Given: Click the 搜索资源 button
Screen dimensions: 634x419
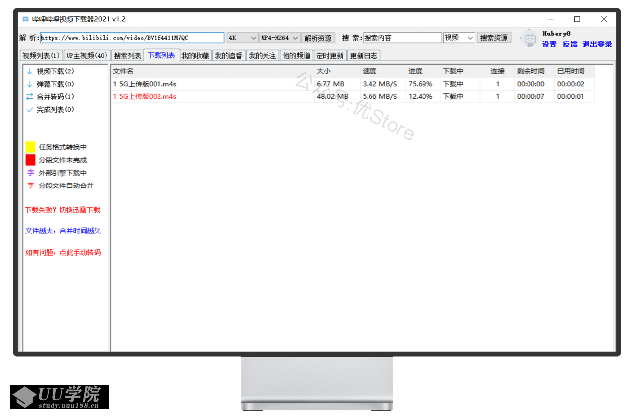Looking at the screenshot, I should coord(494,38).
